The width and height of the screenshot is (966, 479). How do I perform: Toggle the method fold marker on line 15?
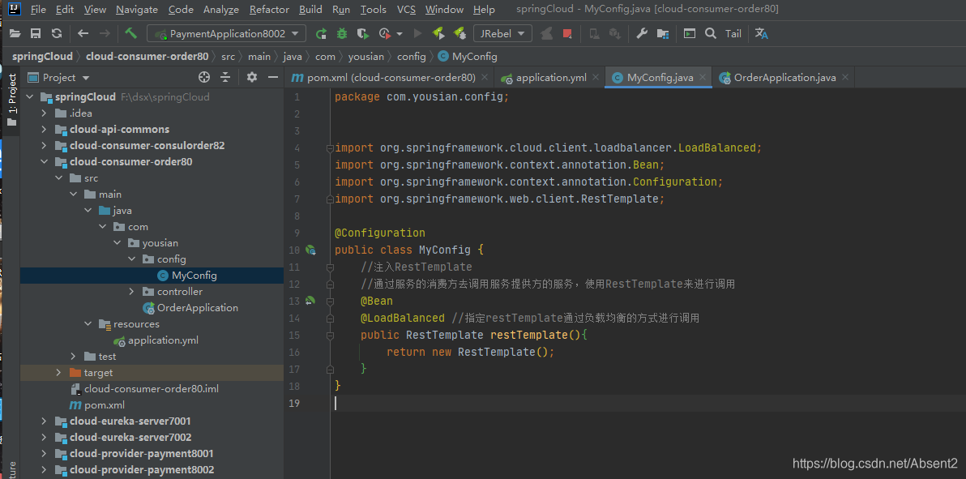click(x=330, y=336)
